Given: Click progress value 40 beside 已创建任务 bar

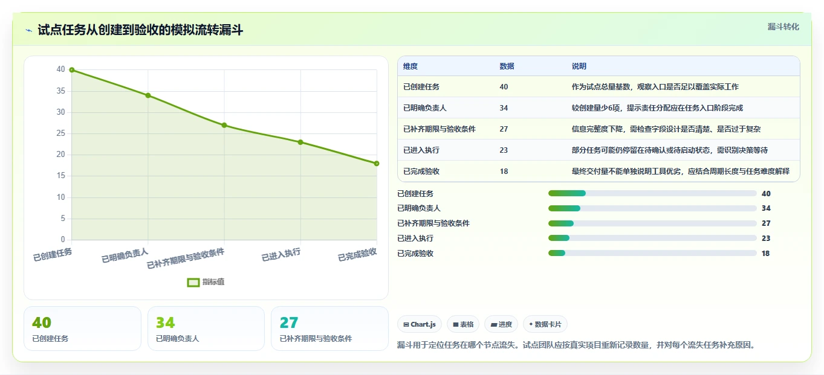Looking at the screenshot, I should coord(766,194).
